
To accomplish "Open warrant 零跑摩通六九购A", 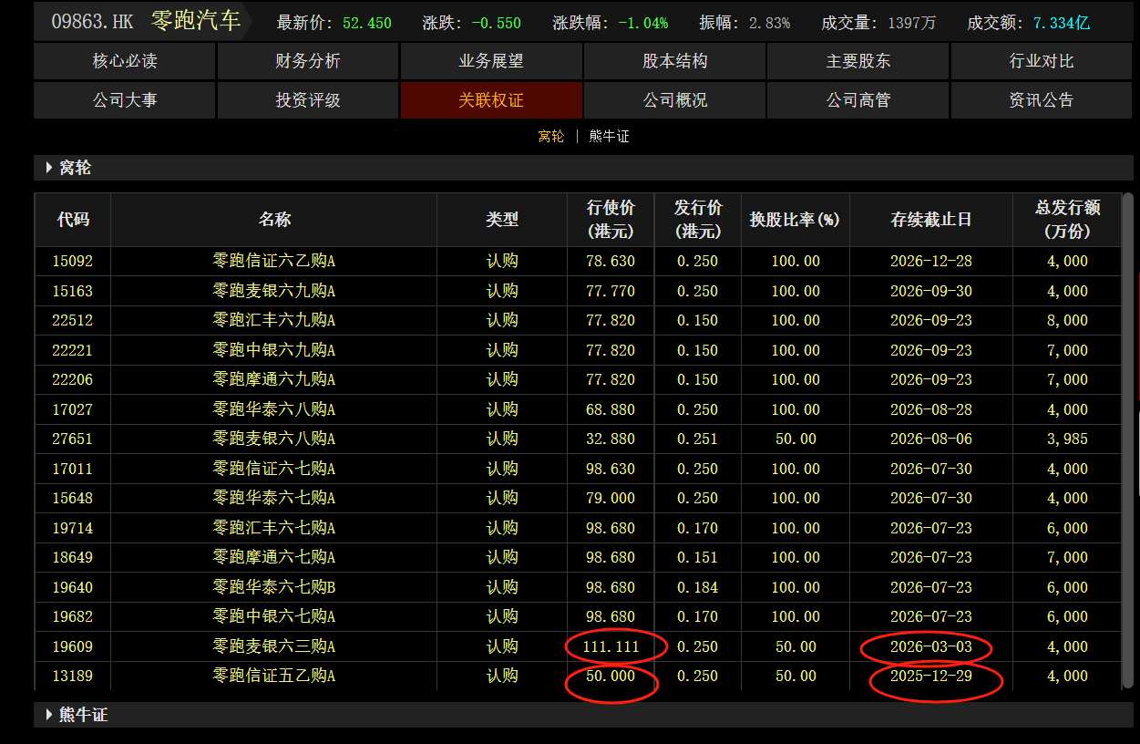I will pyautogui.click(x=274, y=379).
